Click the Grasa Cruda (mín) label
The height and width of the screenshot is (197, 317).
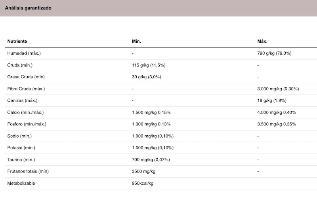26,77
